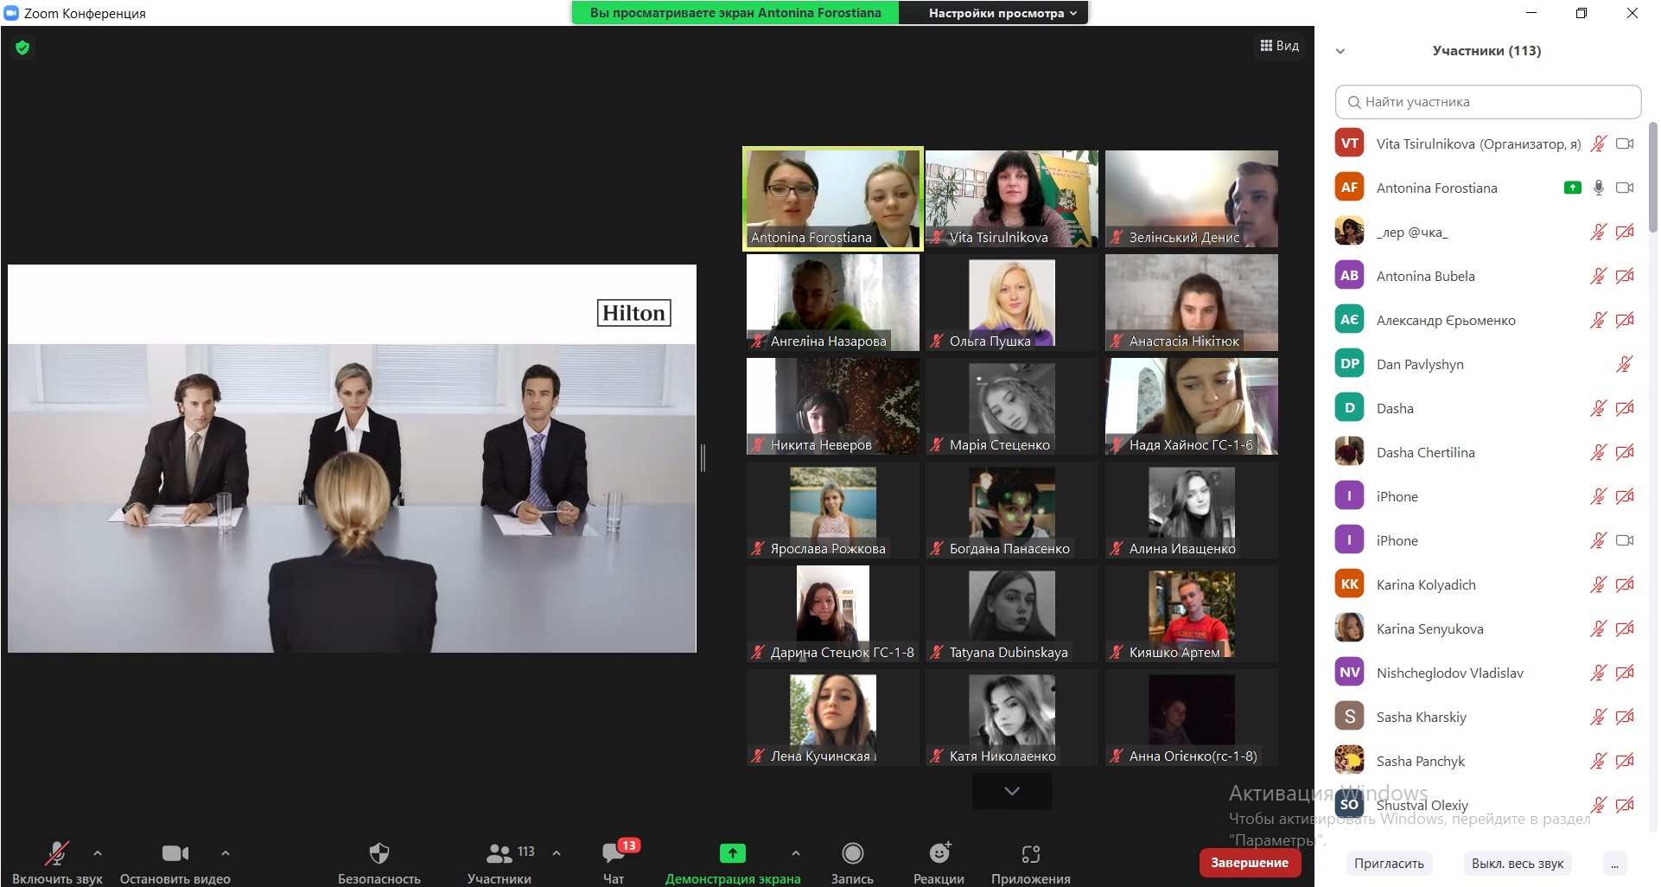Image resolution: width=1661 pixels, height=887 pixels.
Task: Click the search magnifier icon in participants
Action: pyautogui.click(x=1354, y=102)
